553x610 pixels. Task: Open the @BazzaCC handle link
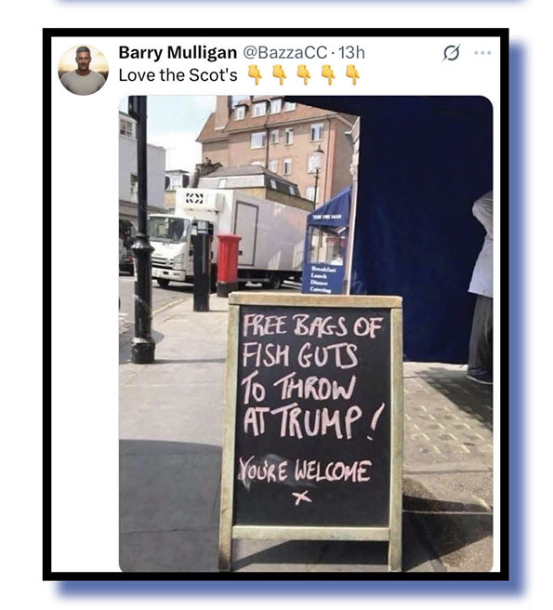pyautogui.click(x=285, y=52)
